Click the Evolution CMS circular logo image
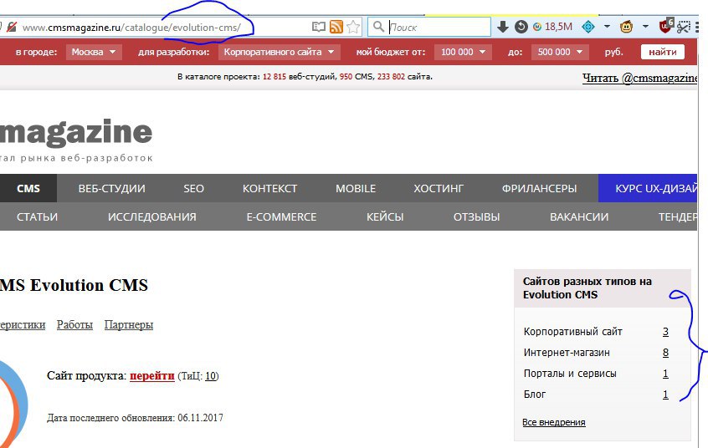708x448 pixels. click(x=14, y=404)
